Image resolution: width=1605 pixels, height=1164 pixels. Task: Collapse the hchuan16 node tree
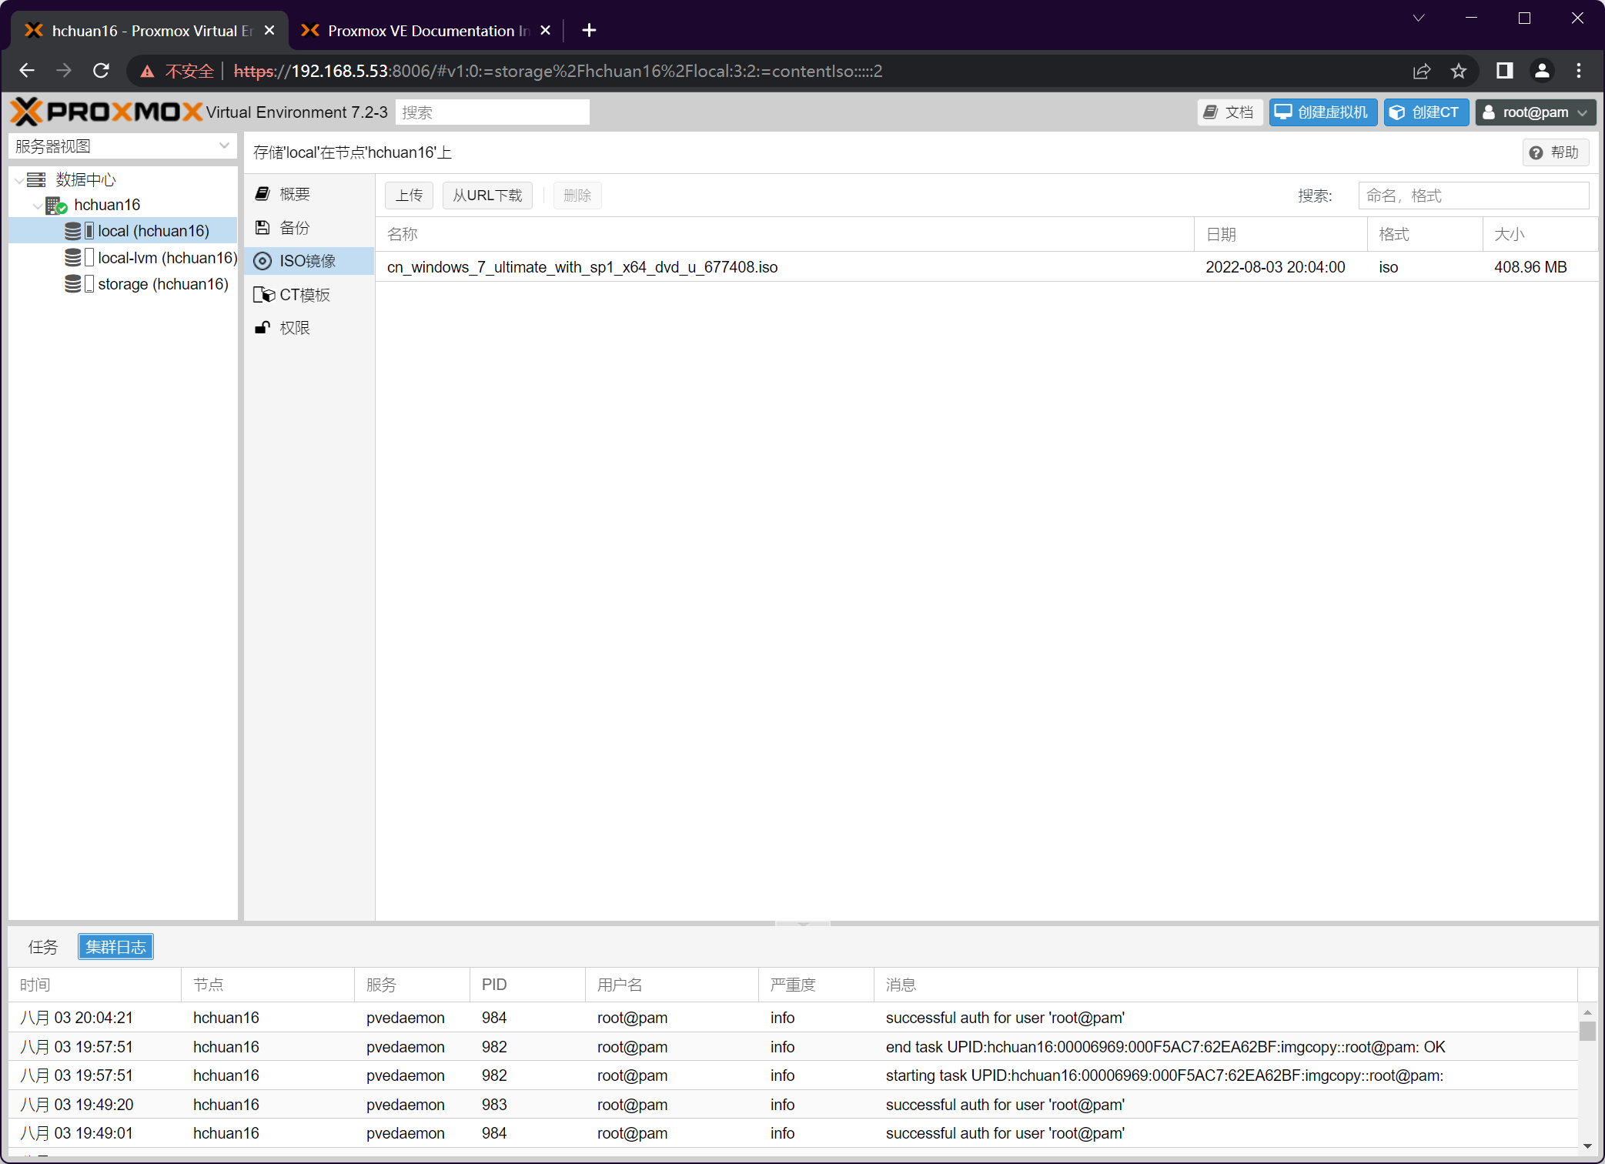[38, 206]
